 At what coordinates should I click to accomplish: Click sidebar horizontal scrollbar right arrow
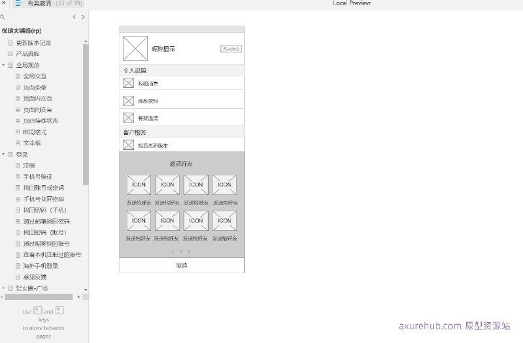(x=78, y=297)
